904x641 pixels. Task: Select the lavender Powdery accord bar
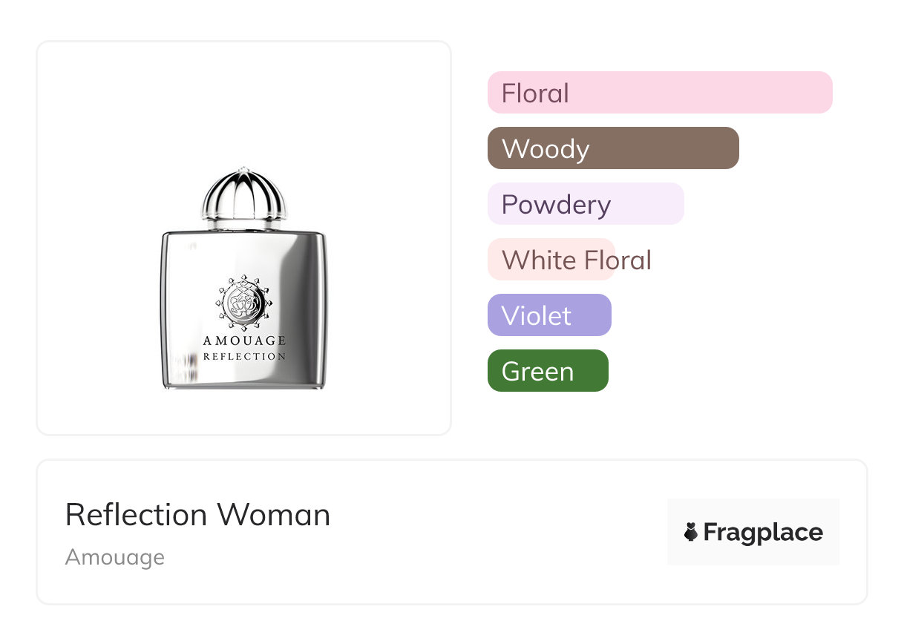[586, 204]
